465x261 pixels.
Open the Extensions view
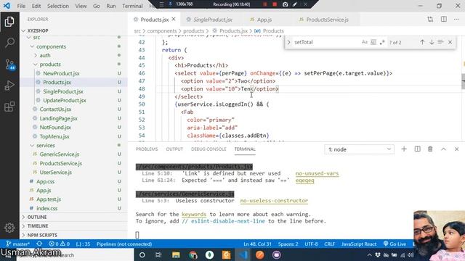point(9,107)
